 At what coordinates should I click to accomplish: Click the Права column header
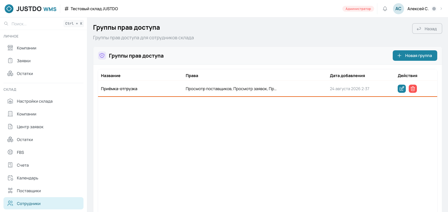pyautogui.click(x=192, y=76)
